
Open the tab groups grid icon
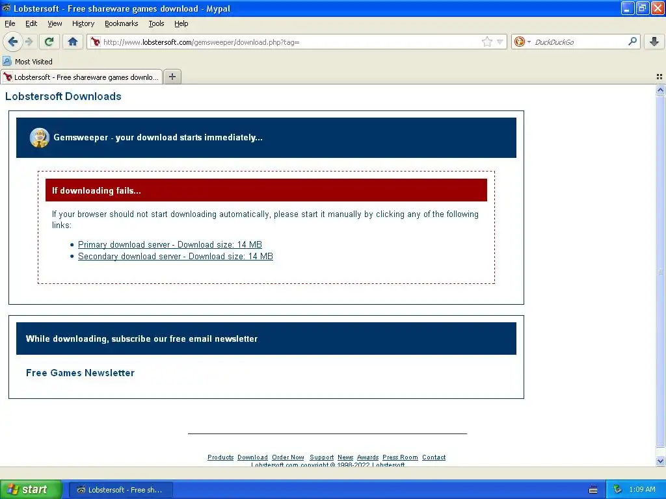[659, 77]
